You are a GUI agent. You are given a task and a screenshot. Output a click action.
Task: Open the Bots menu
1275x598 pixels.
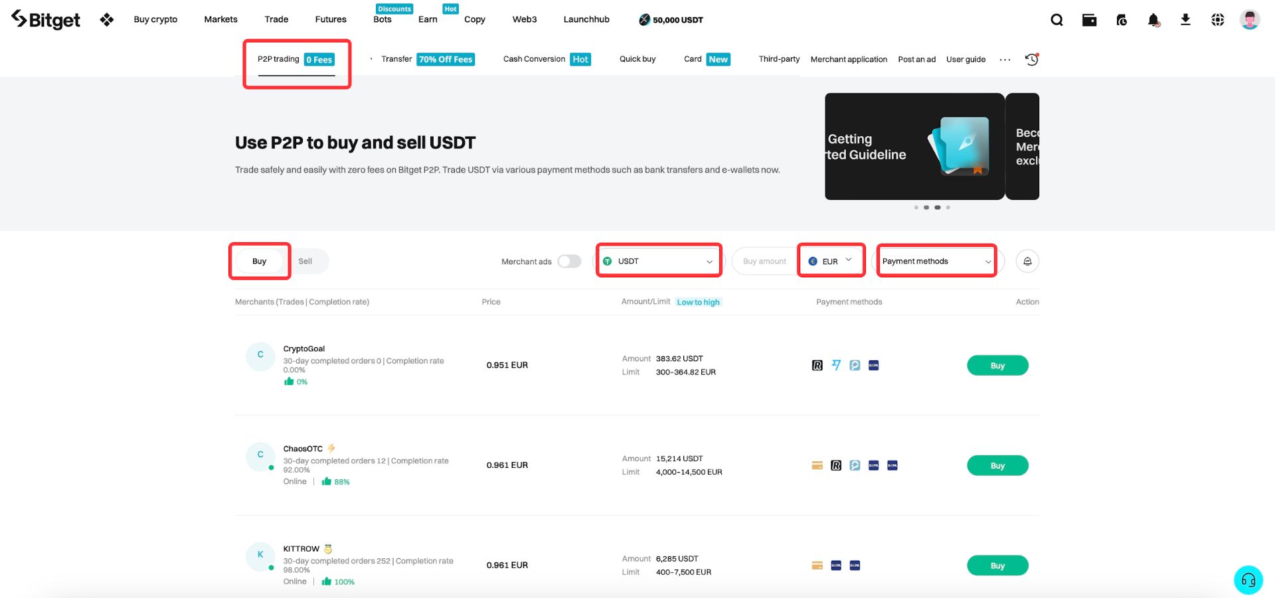coord(382,20)
